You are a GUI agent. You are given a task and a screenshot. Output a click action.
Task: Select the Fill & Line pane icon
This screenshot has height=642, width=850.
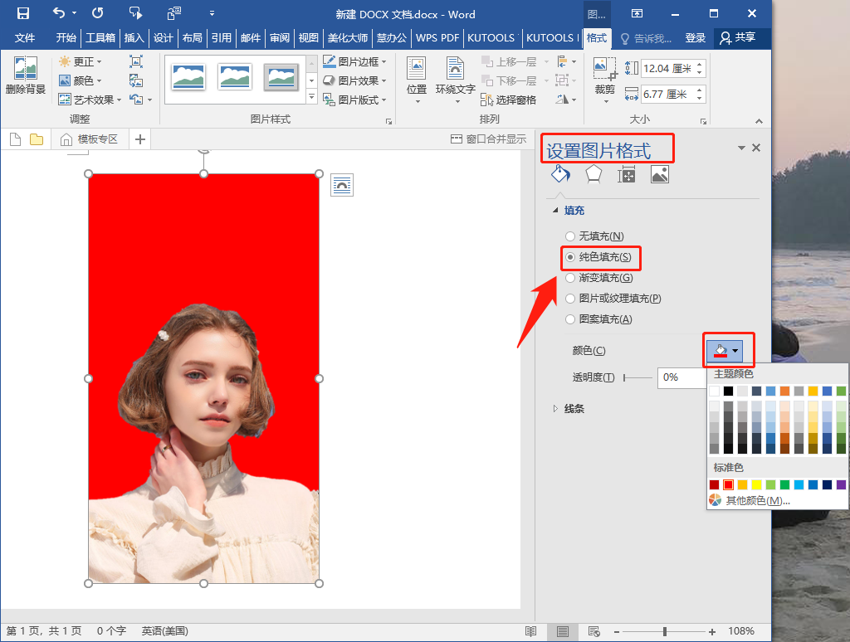(x=560, y=174)
